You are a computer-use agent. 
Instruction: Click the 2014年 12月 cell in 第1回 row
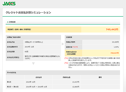30,82
